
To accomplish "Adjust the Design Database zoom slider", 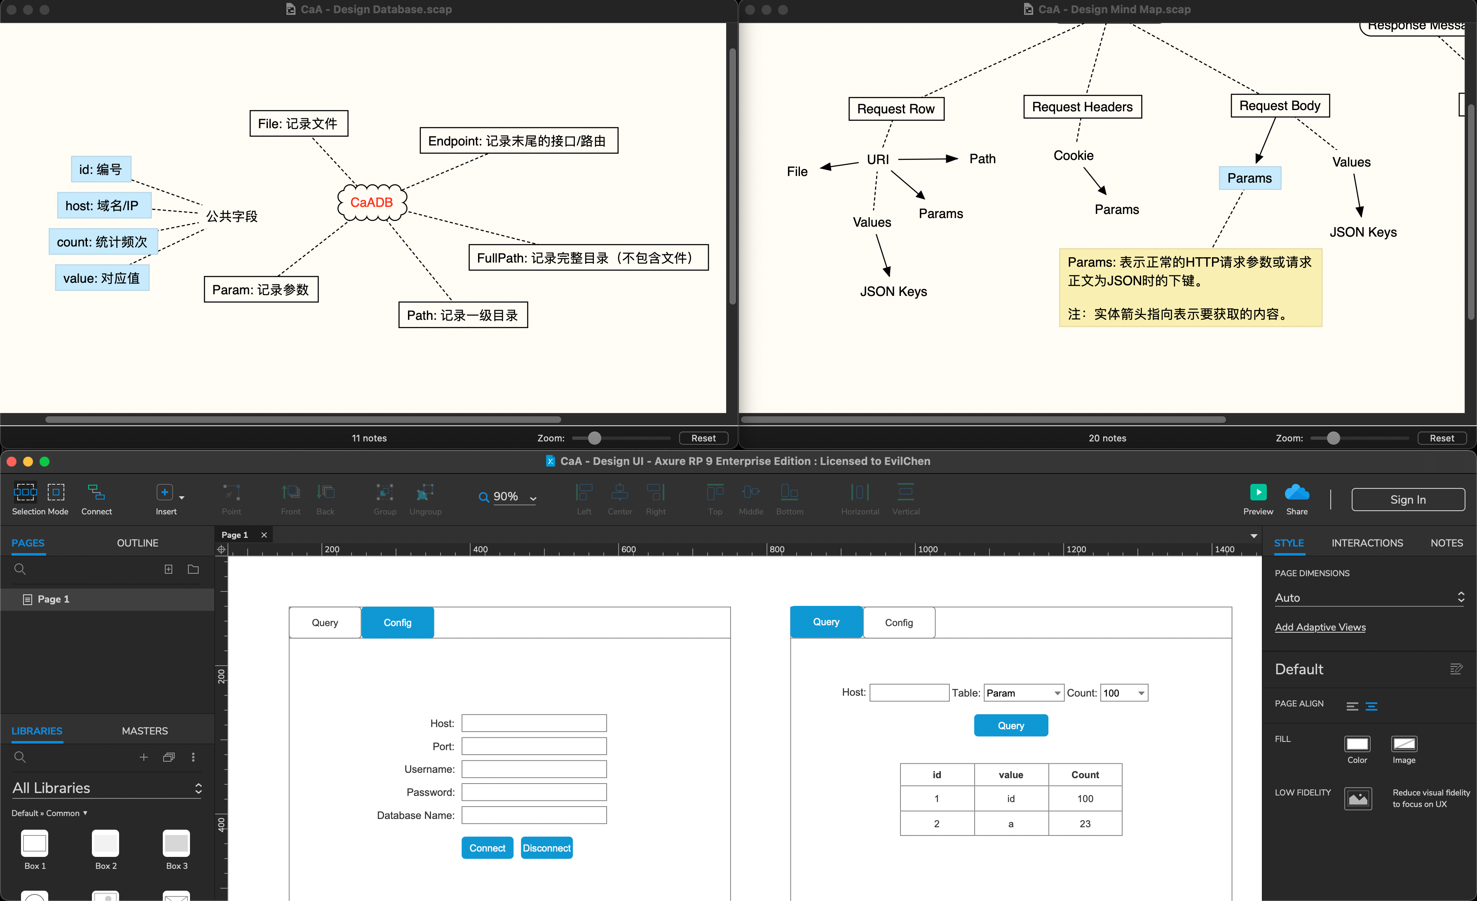I will click(594, 438).
